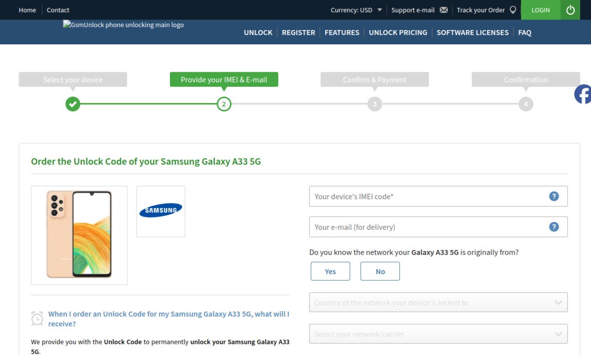Click the Select your device step tab
Screen dimensions: 591x355
(x=72, y=80)
